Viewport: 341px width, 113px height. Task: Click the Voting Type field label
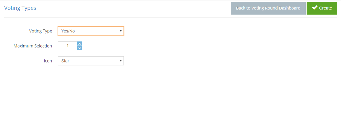41,31
